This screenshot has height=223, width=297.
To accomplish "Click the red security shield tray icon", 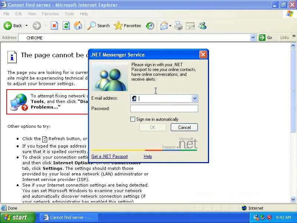I will click(x=269, y=217).
